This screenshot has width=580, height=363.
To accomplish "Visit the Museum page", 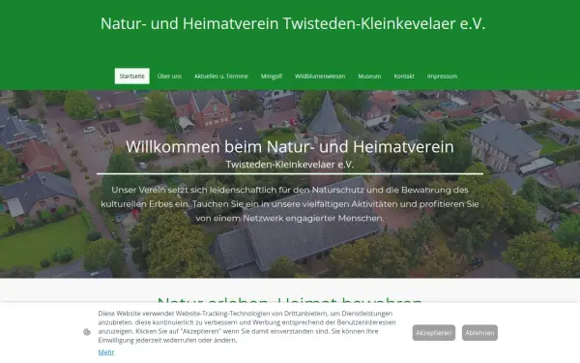I will [369, 76].
